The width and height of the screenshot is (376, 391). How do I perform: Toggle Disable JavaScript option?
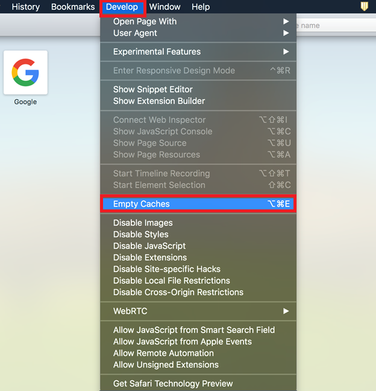click(x=149, y=246)
